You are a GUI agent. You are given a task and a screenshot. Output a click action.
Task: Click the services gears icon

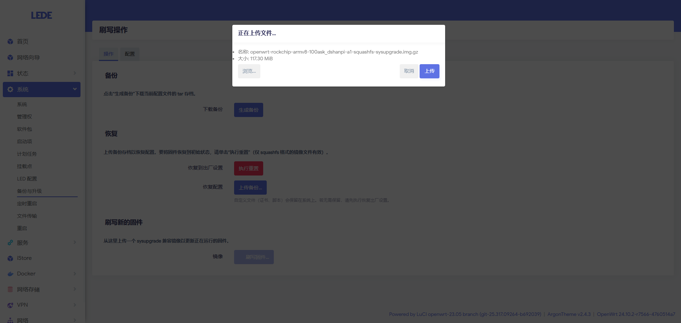pos(10,243)
